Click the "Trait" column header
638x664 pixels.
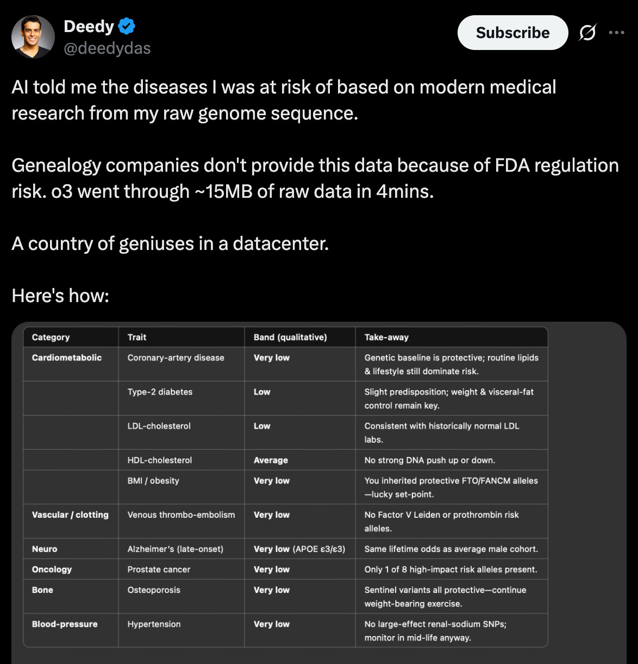[x=137, y=337]
